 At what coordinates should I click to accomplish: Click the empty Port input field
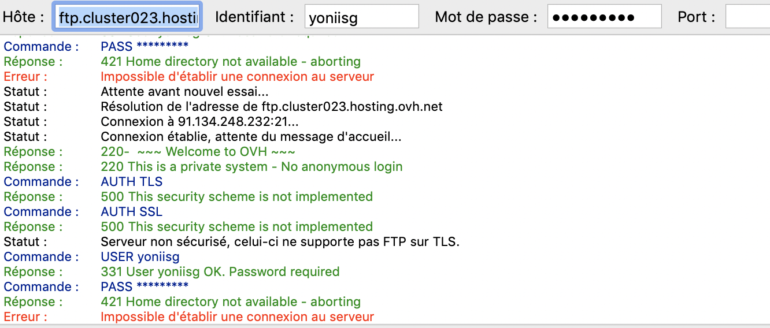point(747,17)
